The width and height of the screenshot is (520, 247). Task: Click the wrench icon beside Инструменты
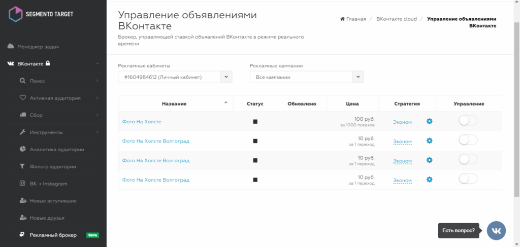(x=22, y=132)
